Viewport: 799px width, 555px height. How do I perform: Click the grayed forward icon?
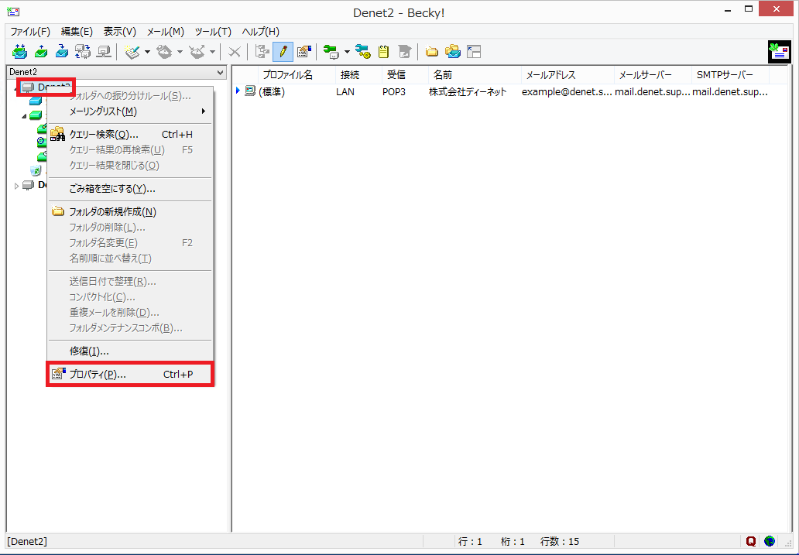click(197, 51)
